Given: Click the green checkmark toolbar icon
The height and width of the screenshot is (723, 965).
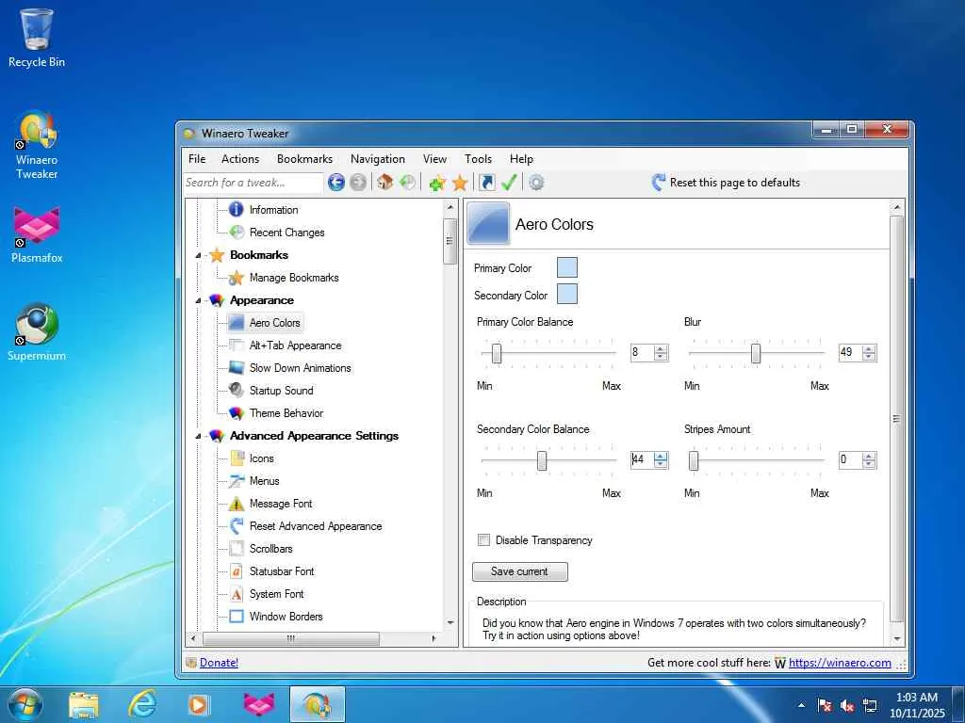Looking at the screenshot, I should pos(509,183).
